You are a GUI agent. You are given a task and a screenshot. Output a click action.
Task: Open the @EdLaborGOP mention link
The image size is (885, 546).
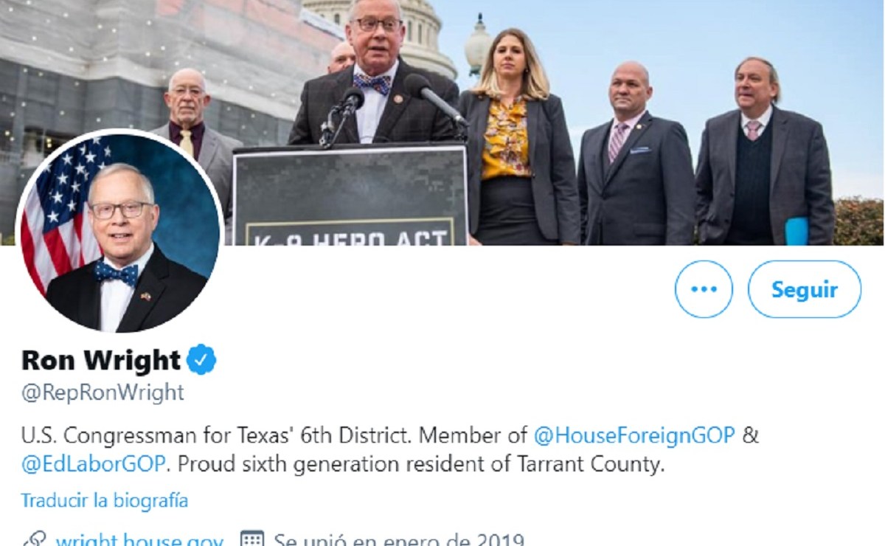tap(95, 466)
